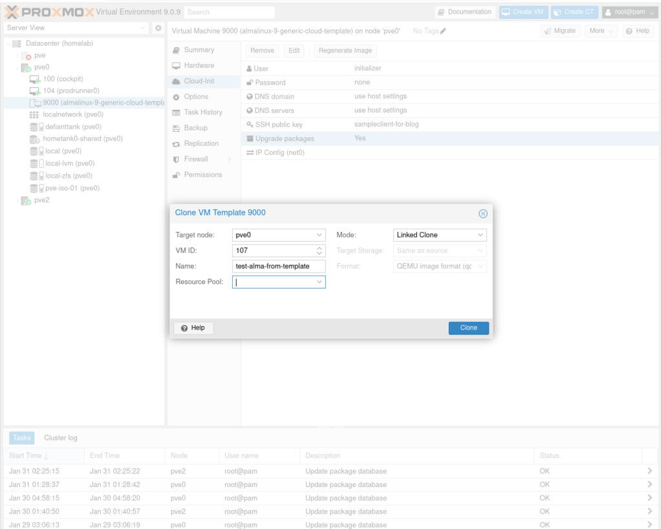662x529 pixels.
Task: Open the Target node dropdown
Action: (x=320, y=235)
